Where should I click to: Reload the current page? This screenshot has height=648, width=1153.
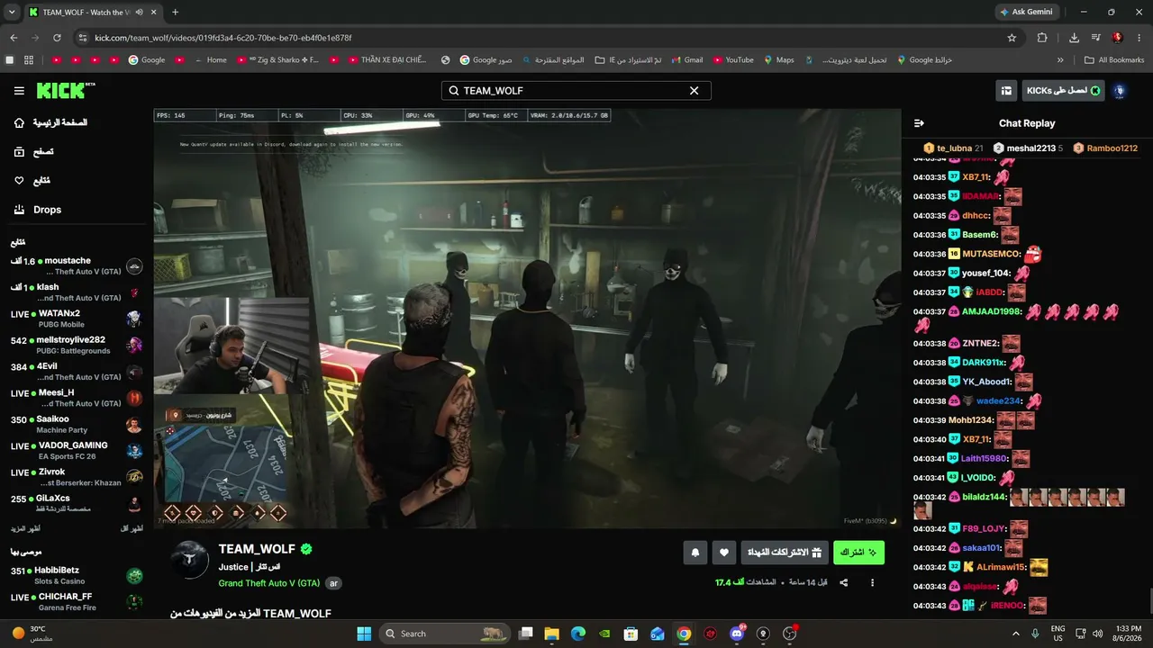click(x=57, y=38)
